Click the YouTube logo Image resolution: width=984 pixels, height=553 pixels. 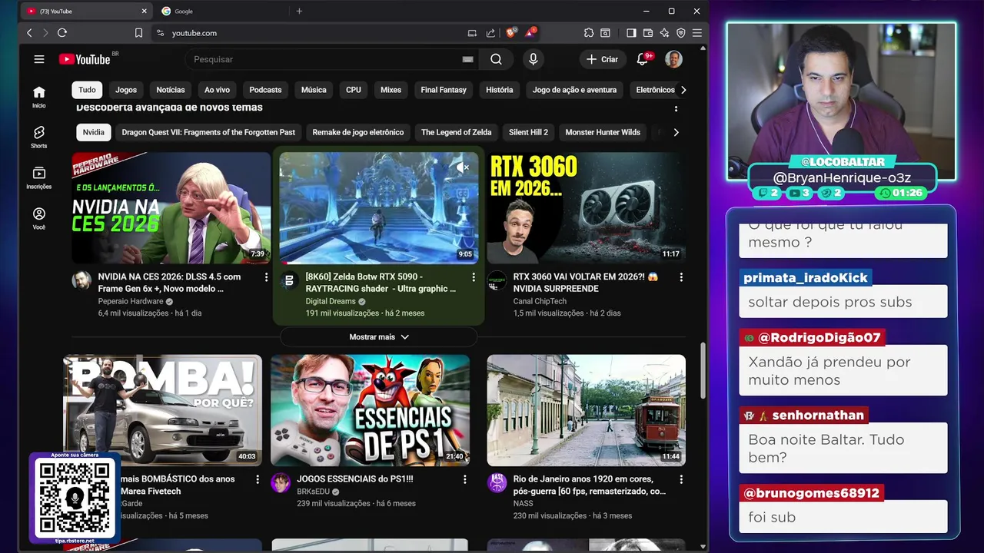[x=85, y=59]
